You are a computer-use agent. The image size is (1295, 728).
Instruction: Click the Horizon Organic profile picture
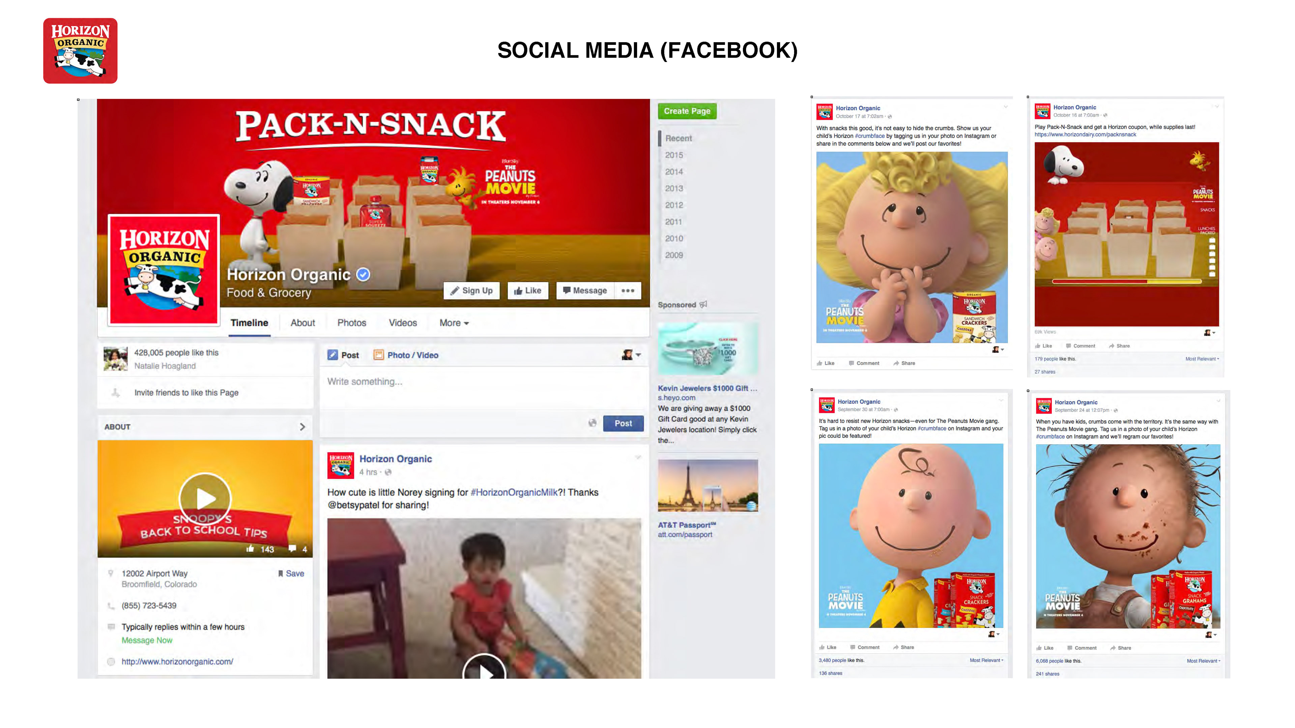[x=164, y=270]
